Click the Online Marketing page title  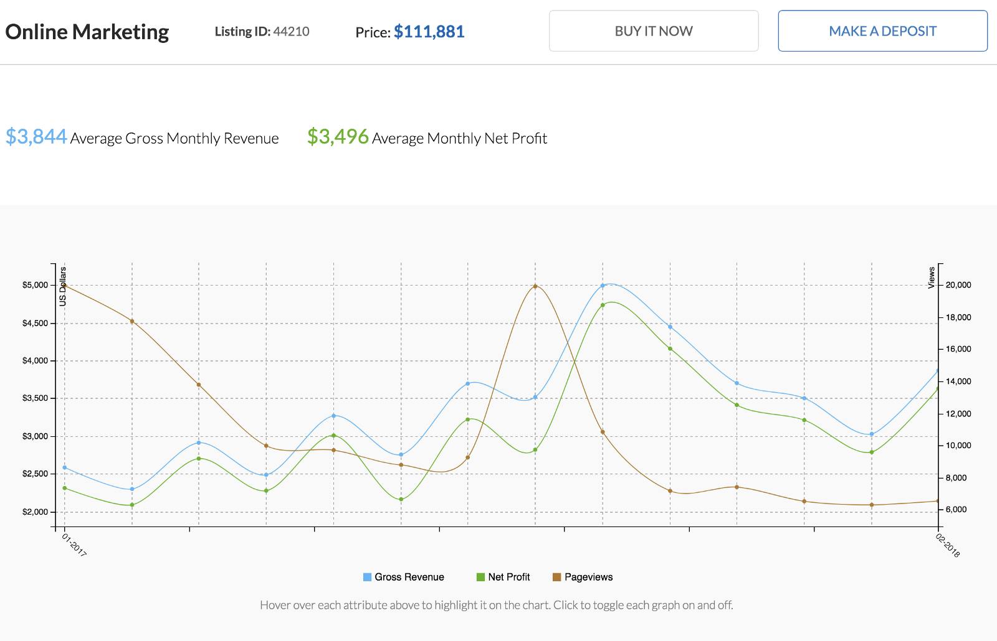coord(87,31)
